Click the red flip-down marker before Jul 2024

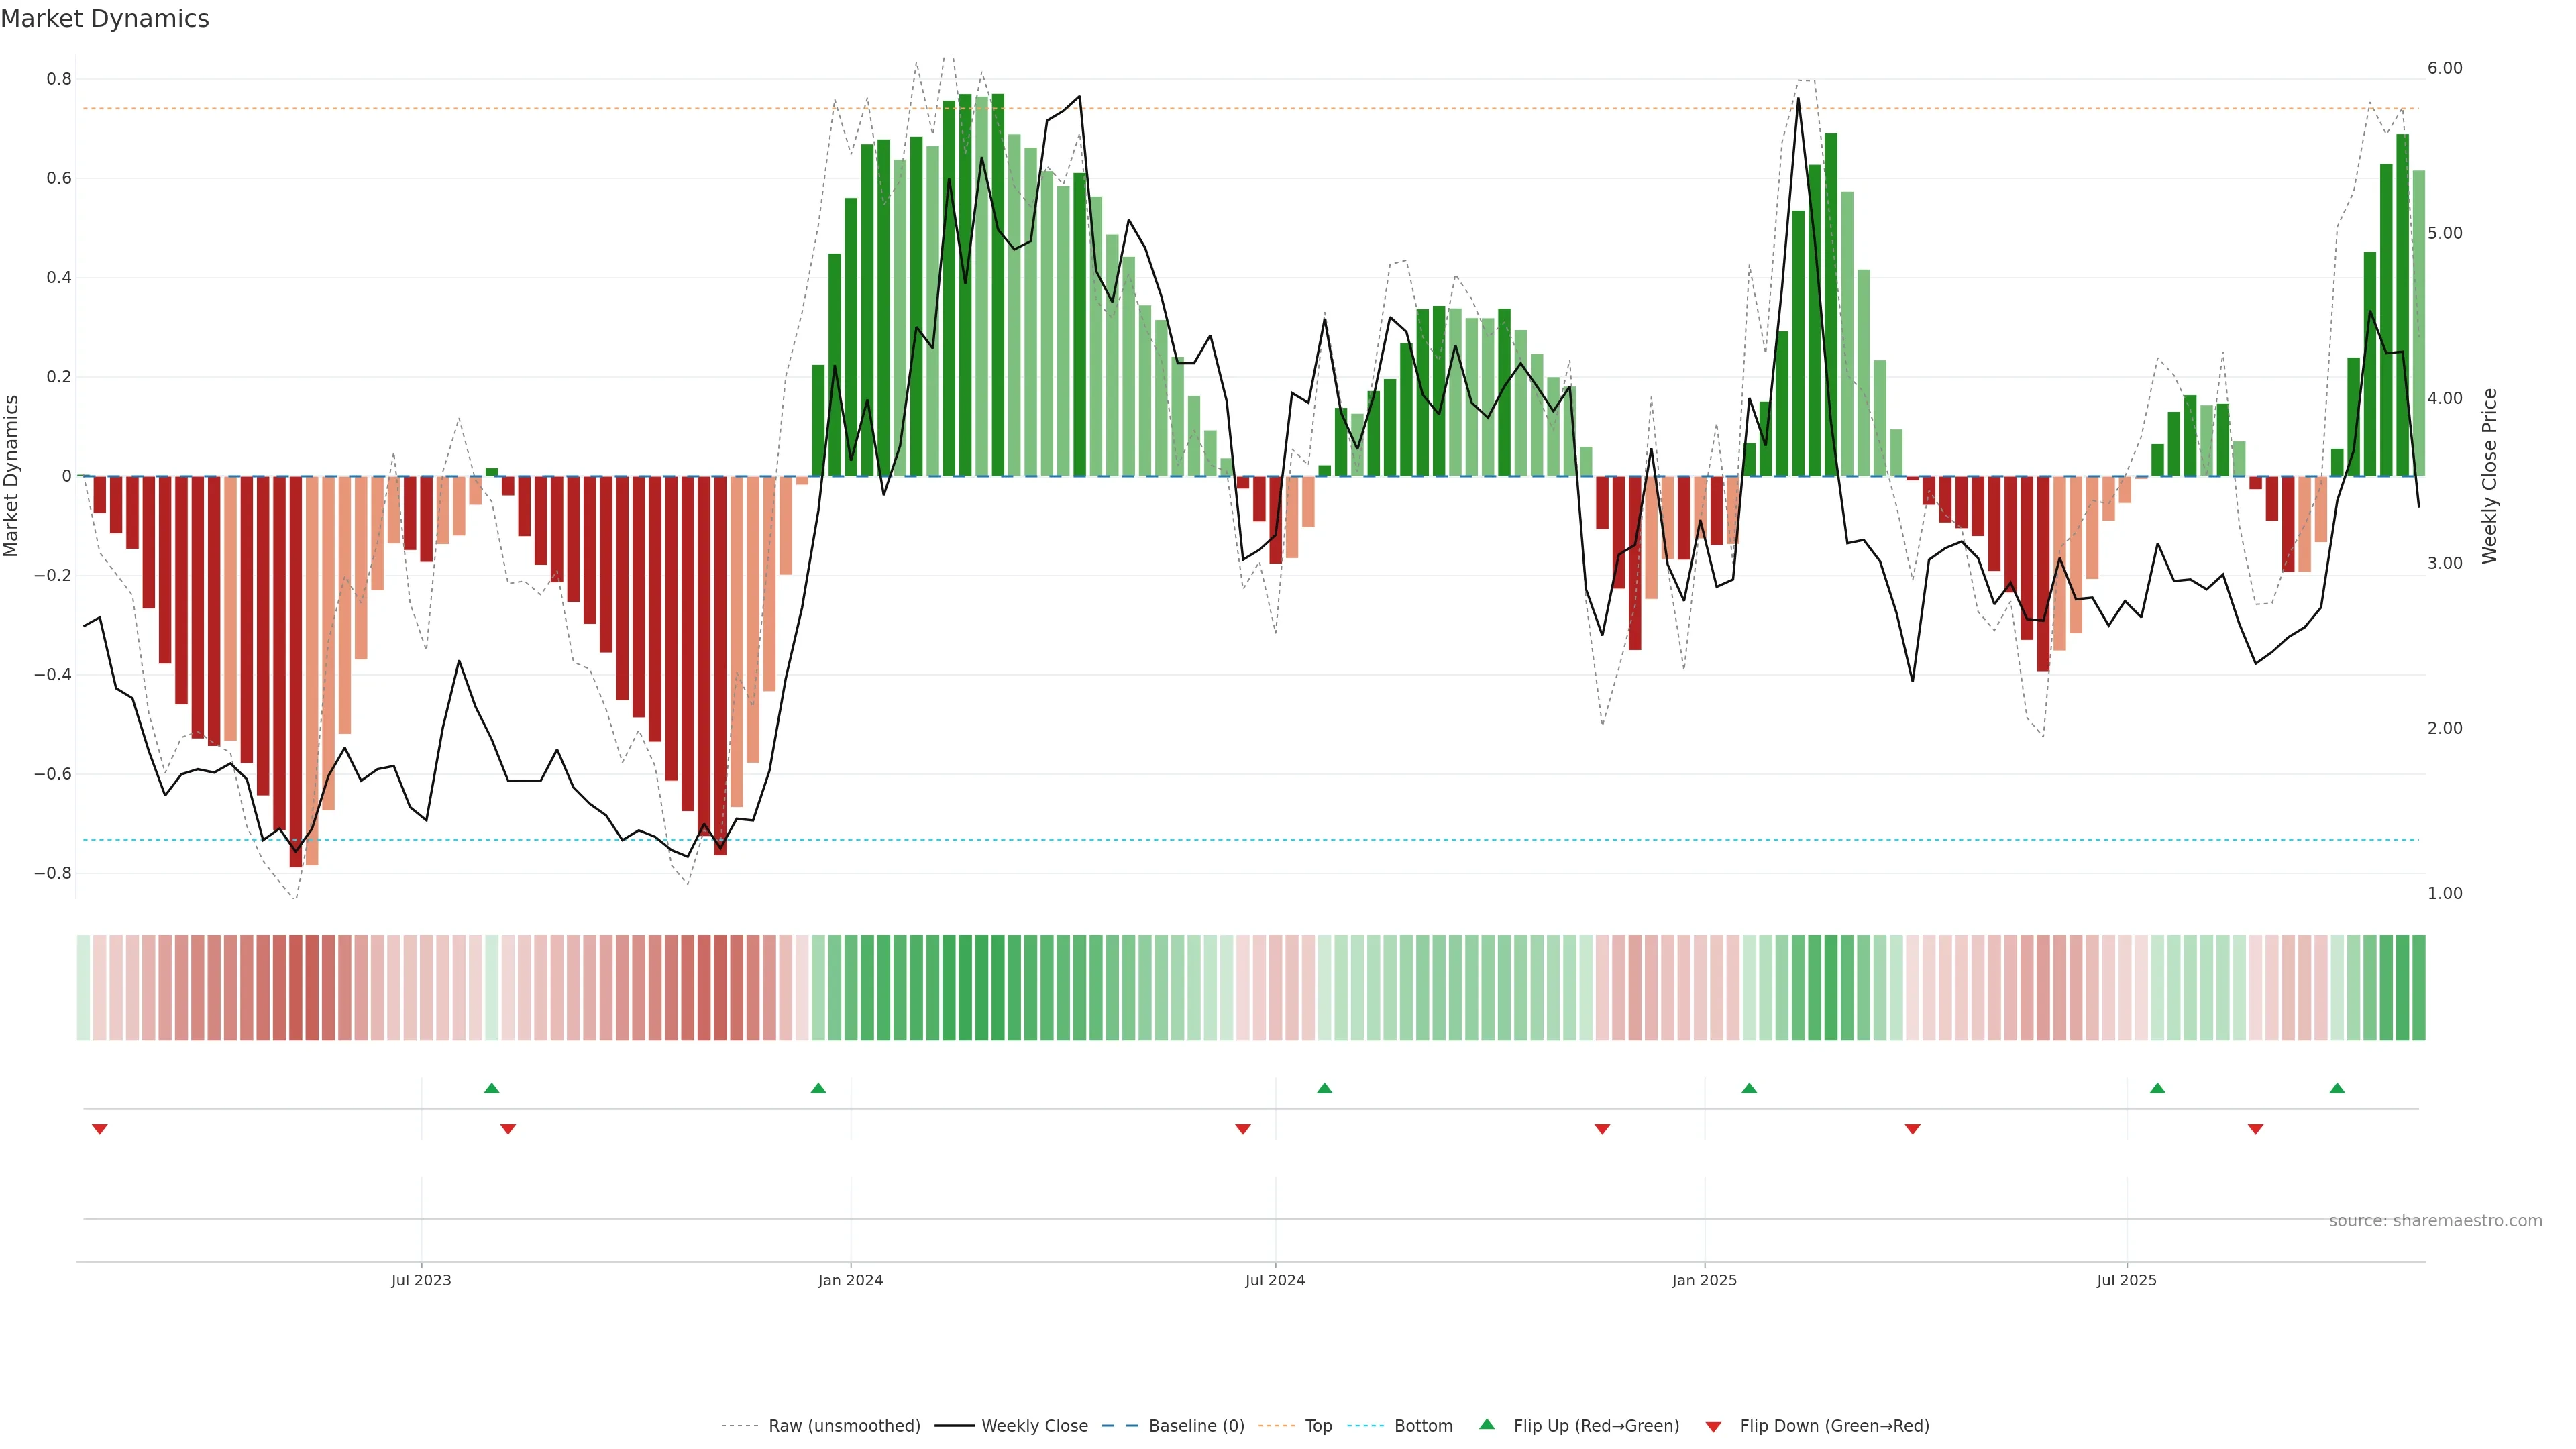[1243, 1129]
